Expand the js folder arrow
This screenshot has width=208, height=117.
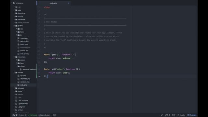coord(17,35)
